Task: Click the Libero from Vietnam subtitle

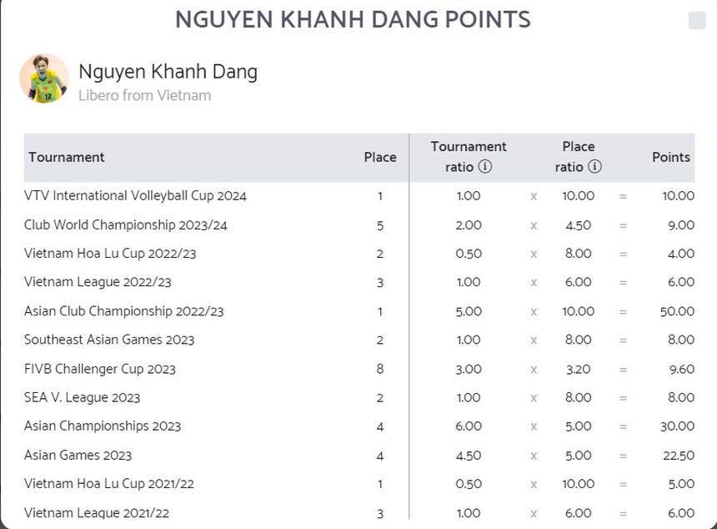Action: [x=144, y=95]
